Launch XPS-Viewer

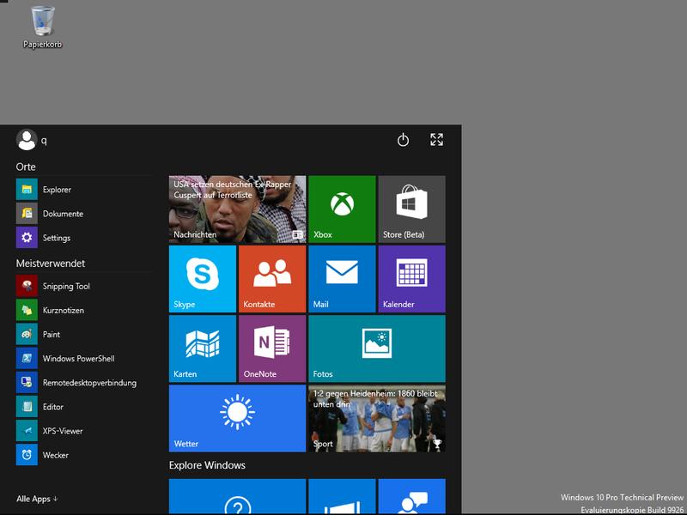click(83, 431)
